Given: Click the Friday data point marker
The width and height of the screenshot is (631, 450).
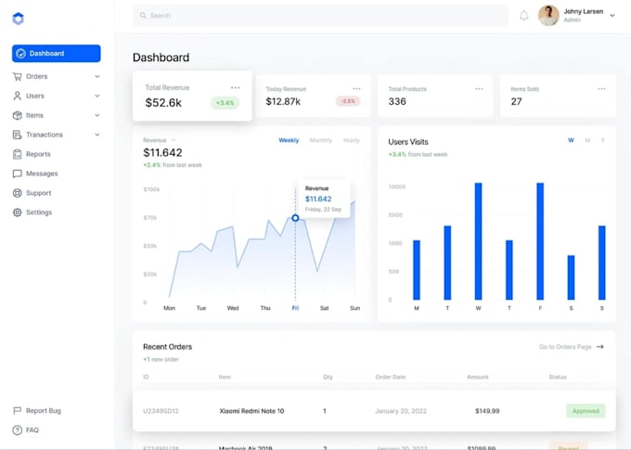Looking at the screenshot, I should tap(295, 218).
